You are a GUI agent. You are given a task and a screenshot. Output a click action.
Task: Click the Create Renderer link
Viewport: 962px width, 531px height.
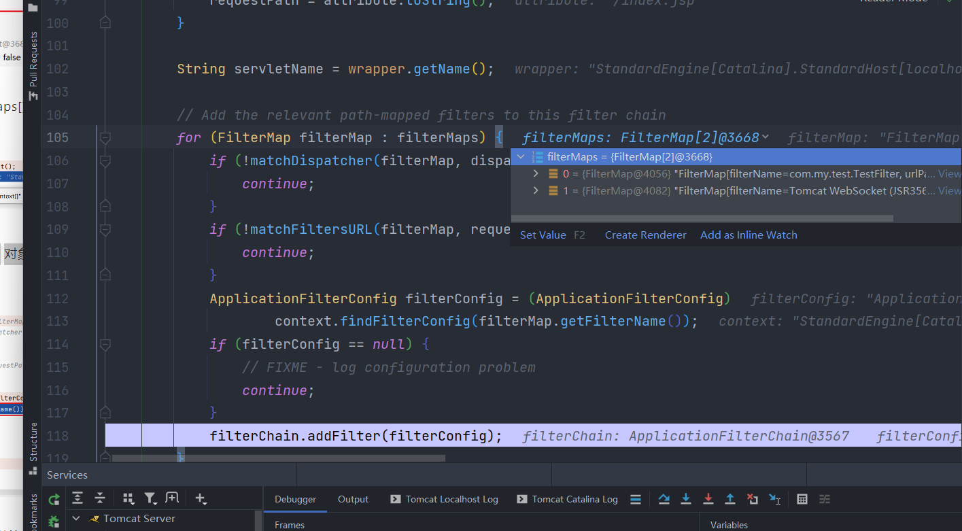pyautogui.click(x=646, y=235)
